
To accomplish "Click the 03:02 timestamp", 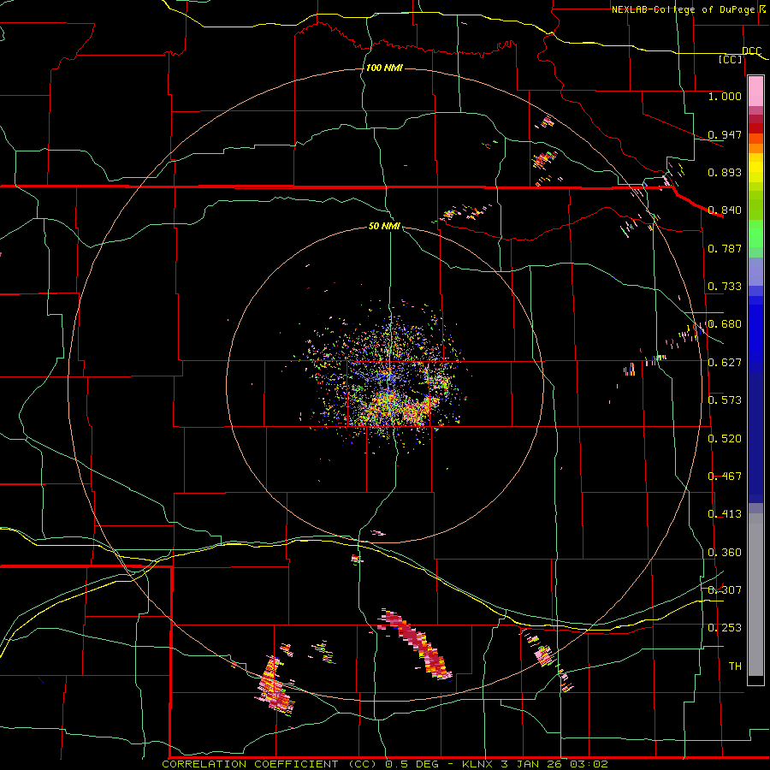I will [589, 764].
